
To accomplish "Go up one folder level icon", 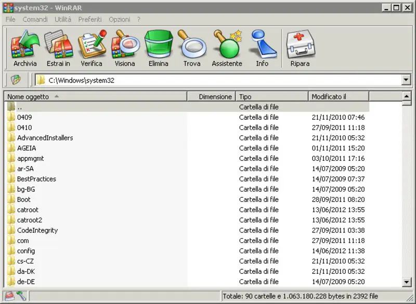I will point(16,80).
